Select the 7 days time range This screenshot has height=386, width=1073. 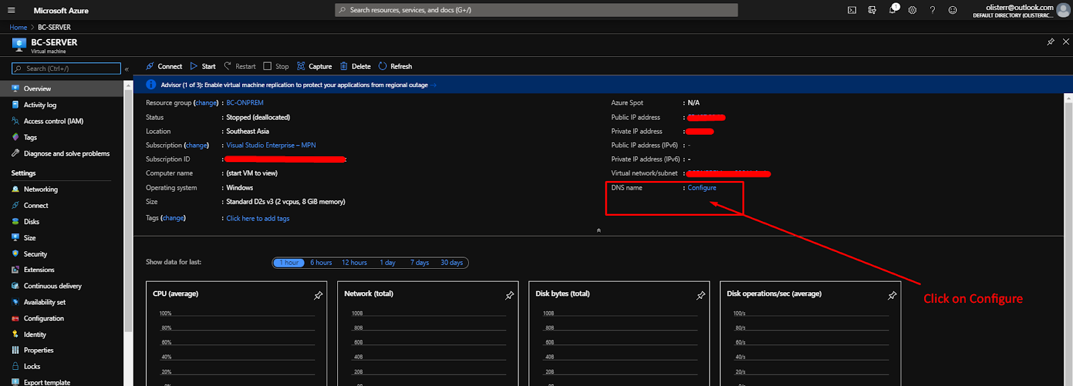point(419,263)
